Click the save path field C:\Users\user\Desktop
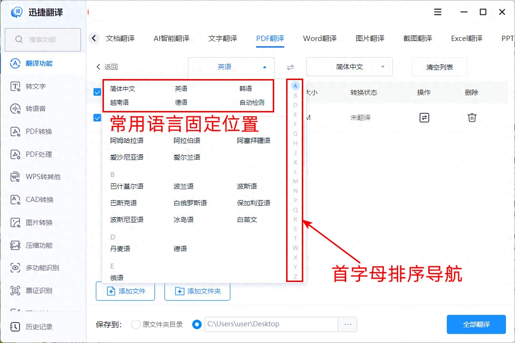515x343 pixels. (x=271, y=324)
